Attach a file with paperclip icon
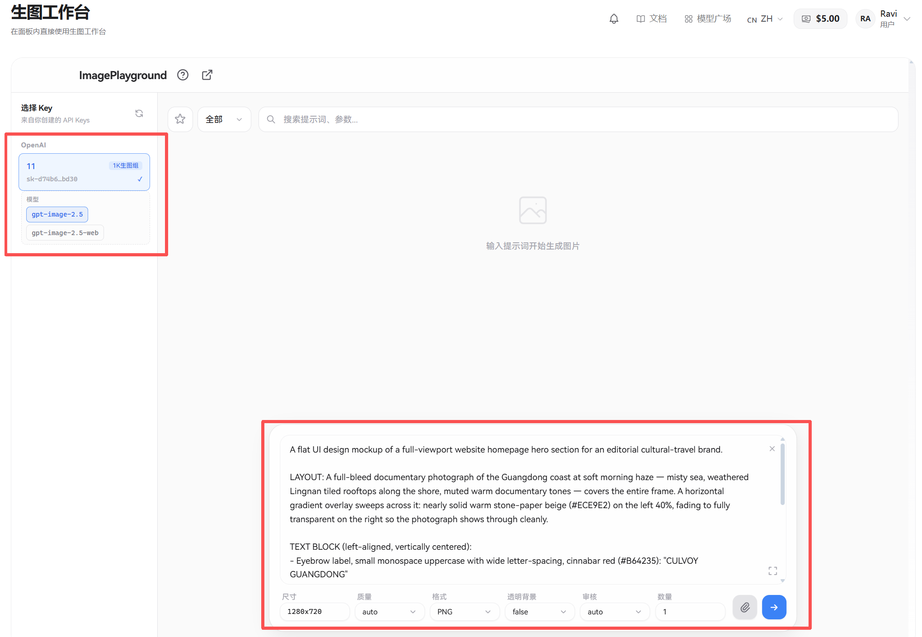Screen dimensions: 922x637 [745, 607]
